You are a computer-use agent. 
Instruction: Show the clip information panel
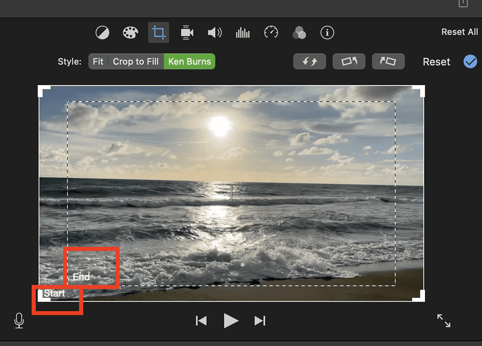[327, 32]
